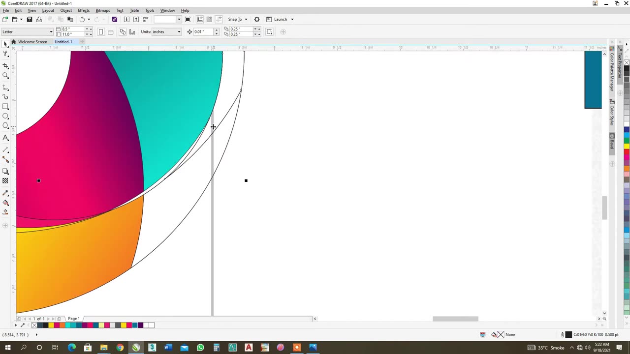Select the Interactive Fill tool
The image size is (630, 354).
coord(5,203)
